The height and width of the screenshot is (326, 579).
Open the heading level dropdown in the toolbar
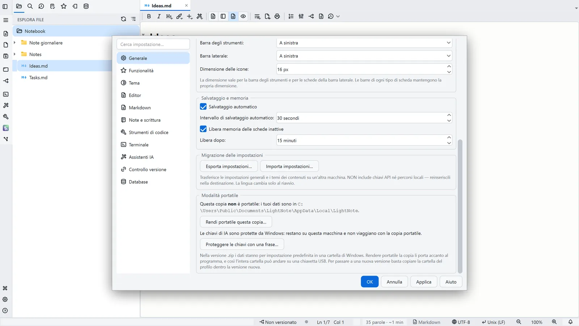pyautogui.click(x=169, y=16)
